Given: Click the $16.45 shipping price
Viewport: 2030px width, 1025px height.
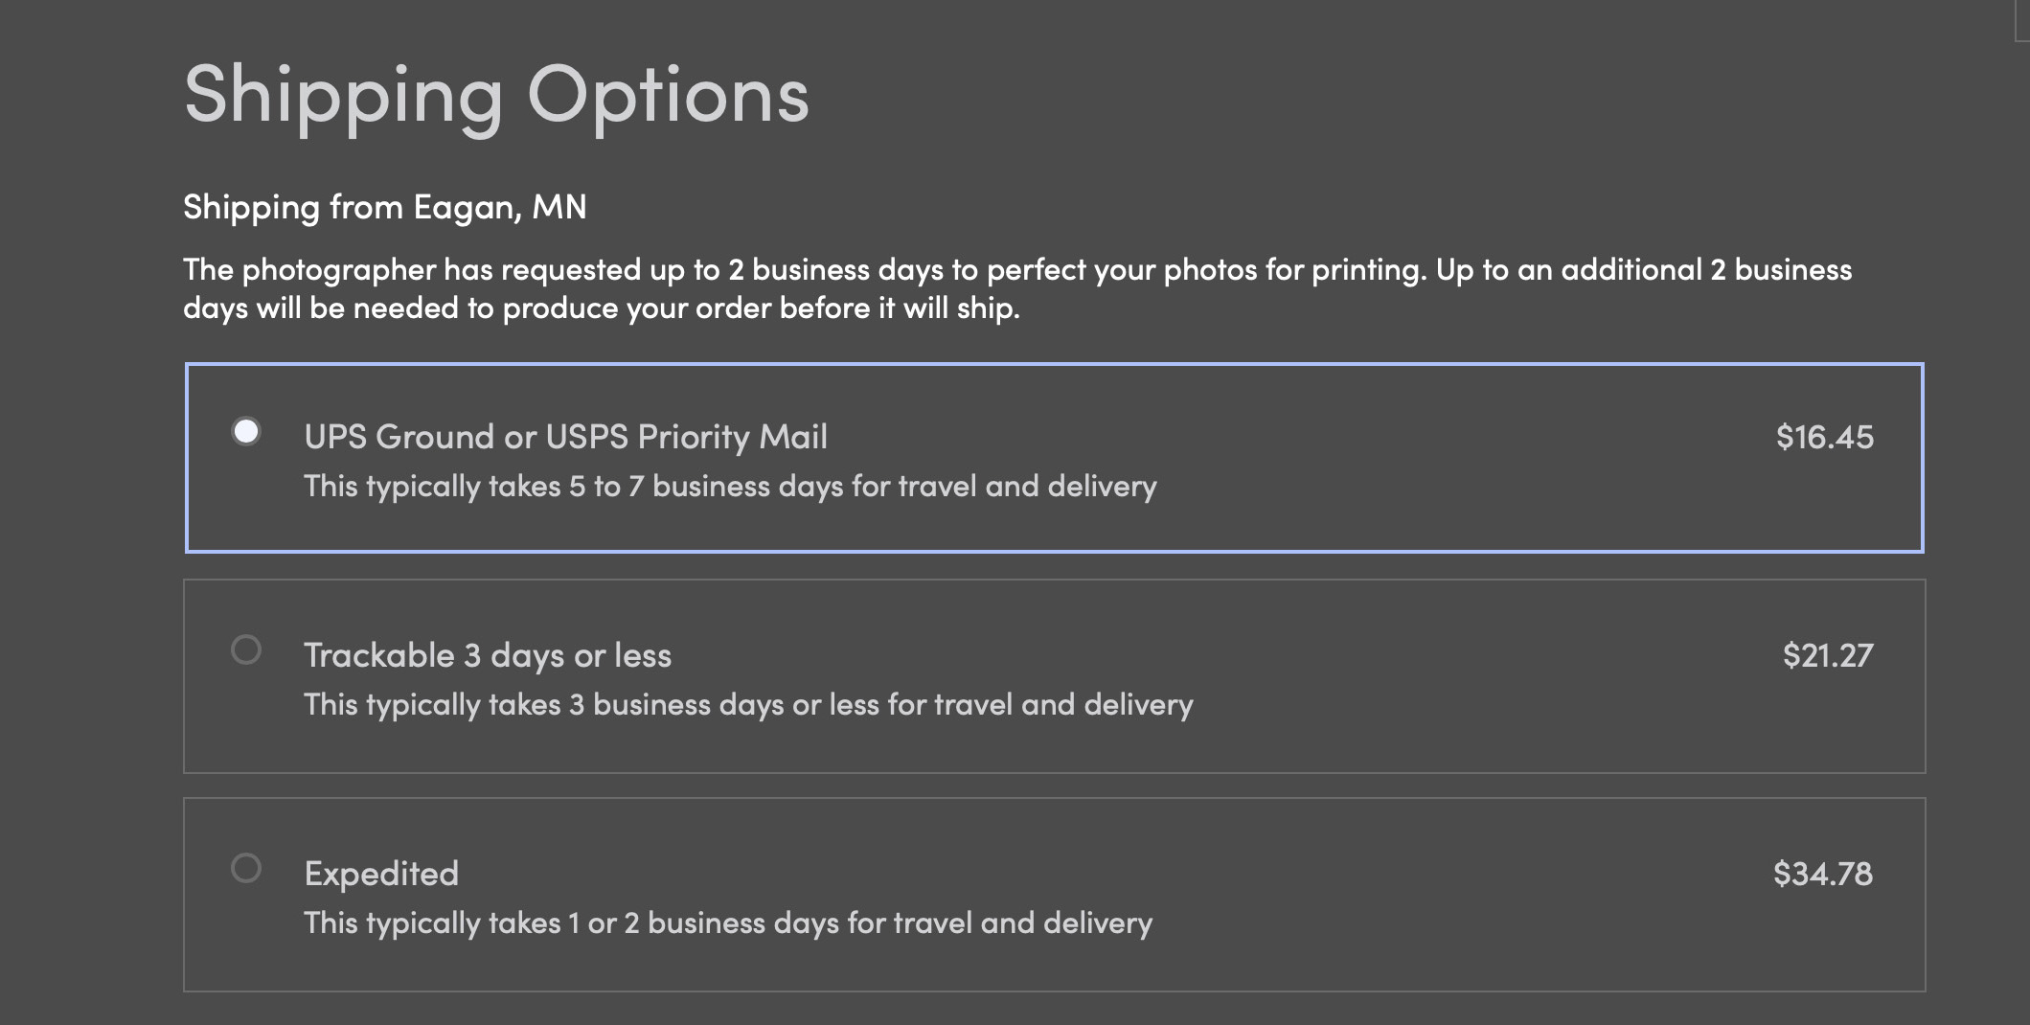Looking at the screenshot, I should point(1824,437).
